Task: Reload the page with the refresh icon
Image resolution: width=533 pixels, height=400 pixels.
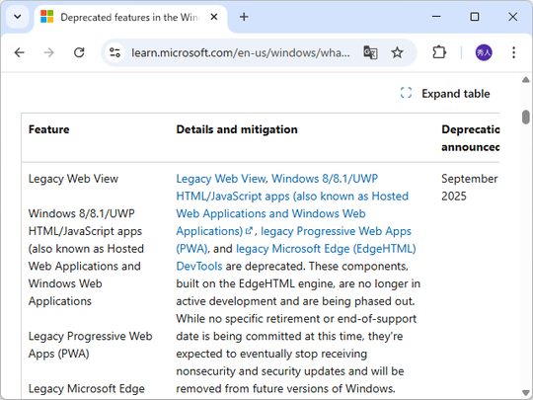Action: 79,52
